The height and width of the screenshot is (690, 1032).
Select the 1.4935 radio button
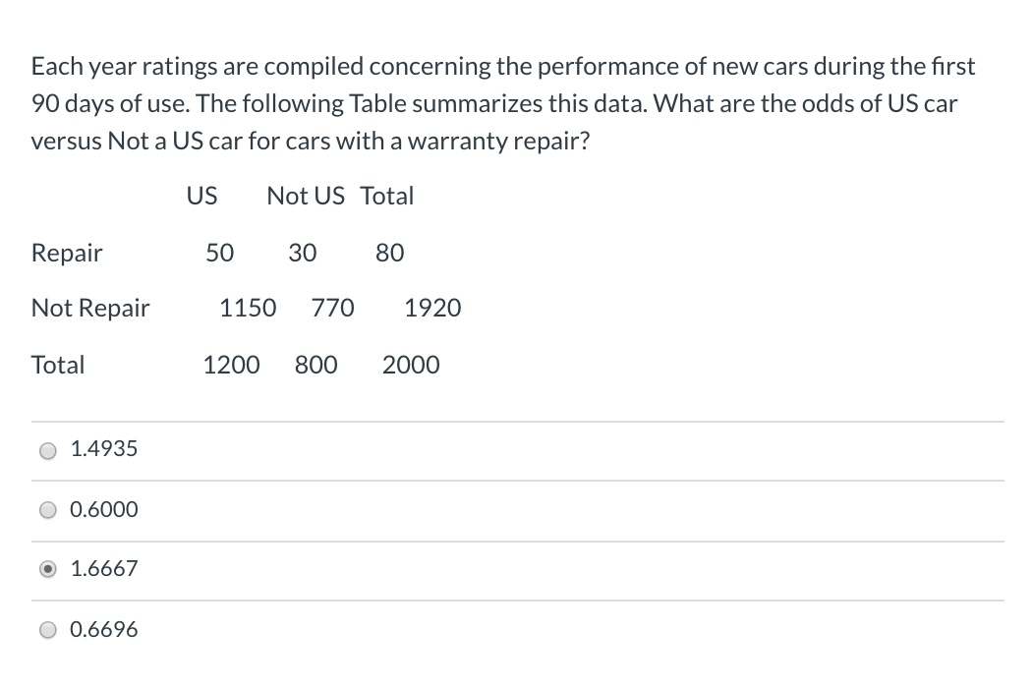47,450
